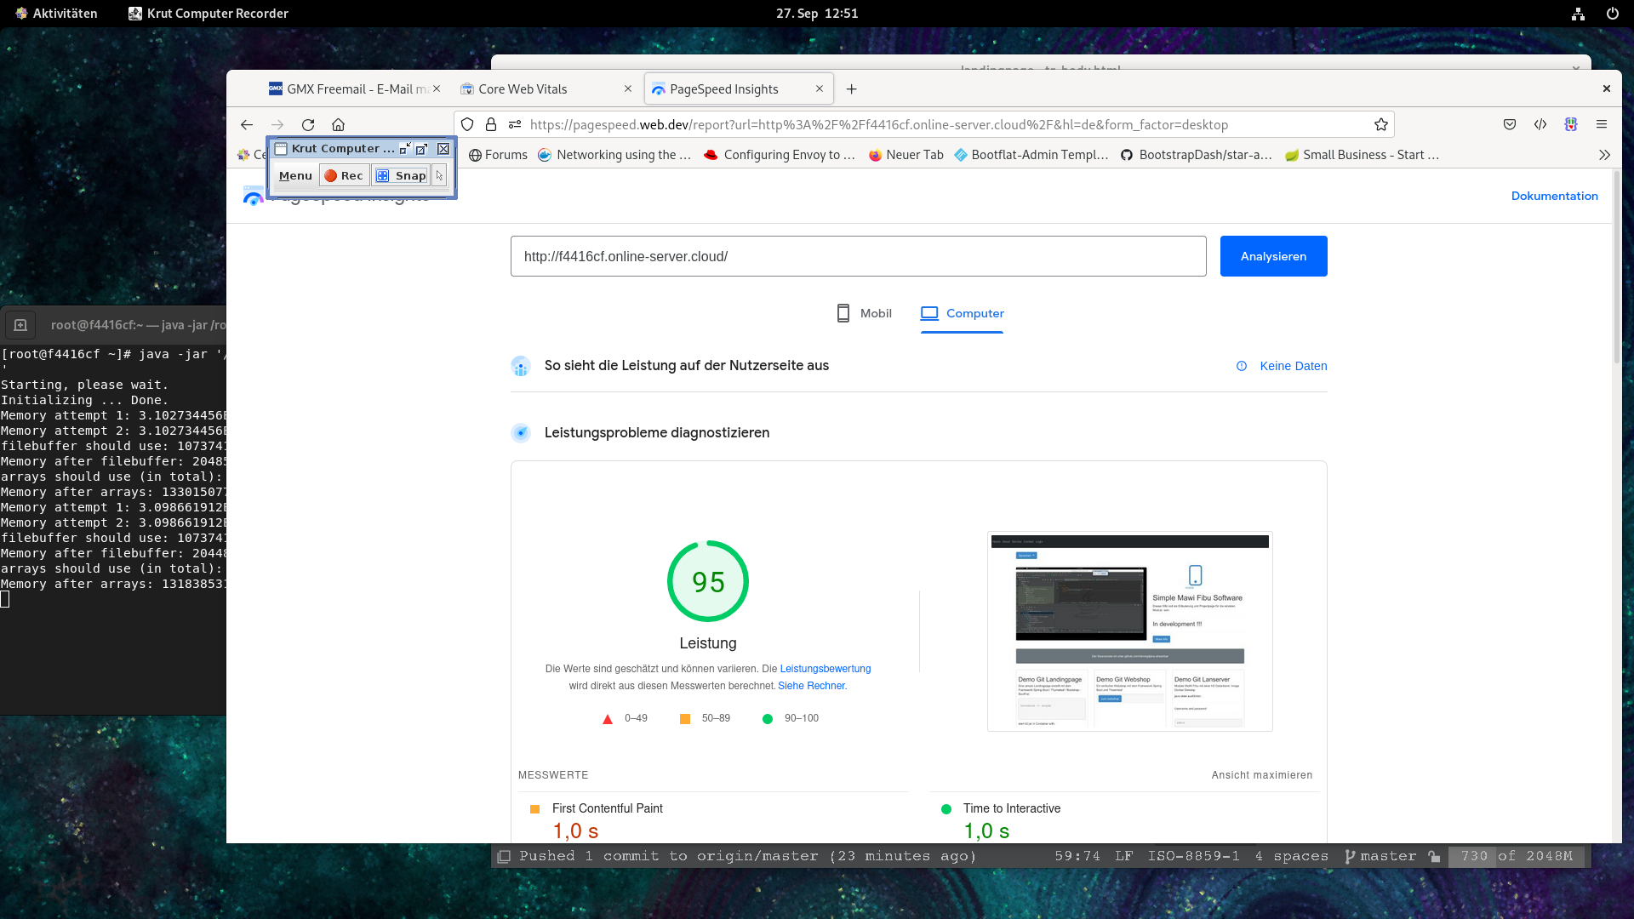Open Firefox hamburger application menu
This screenshot has height=919, width=1634.
point(1602,124)
